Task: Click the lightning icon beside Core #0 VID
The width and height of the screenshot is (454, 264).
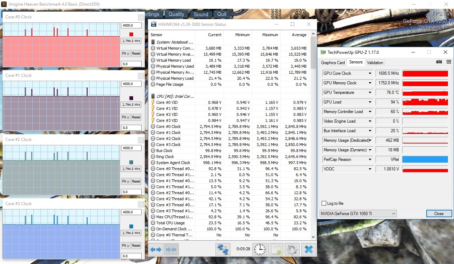Action: [x=153, y=102]
